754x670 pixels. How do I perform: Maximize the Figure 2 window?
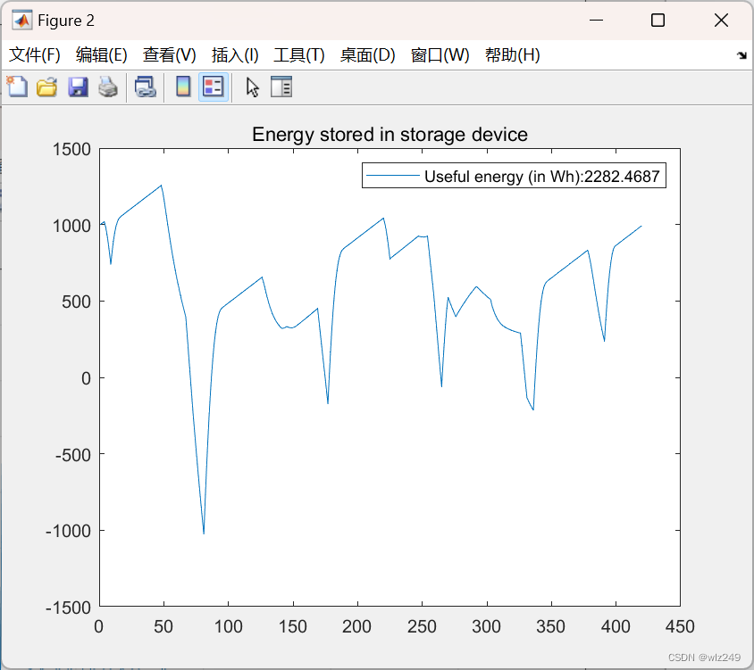[x=658, y=21]
